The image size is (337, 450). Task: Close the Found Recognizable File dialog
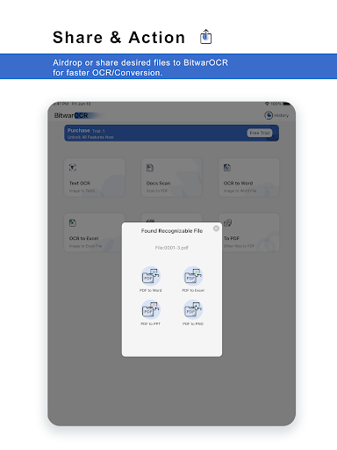(x=216, y=229)
